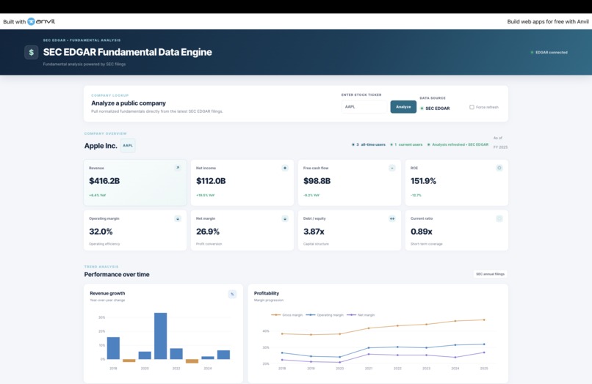Toggle the Gross margin legend item

tap(287, 314)
